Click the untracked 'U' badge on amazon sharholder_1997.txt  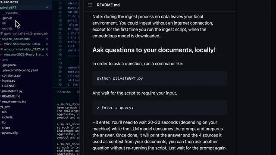click(47, 50)
